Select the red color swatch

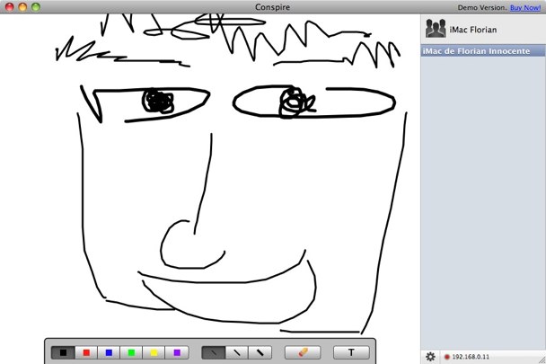tap(86, 353)
